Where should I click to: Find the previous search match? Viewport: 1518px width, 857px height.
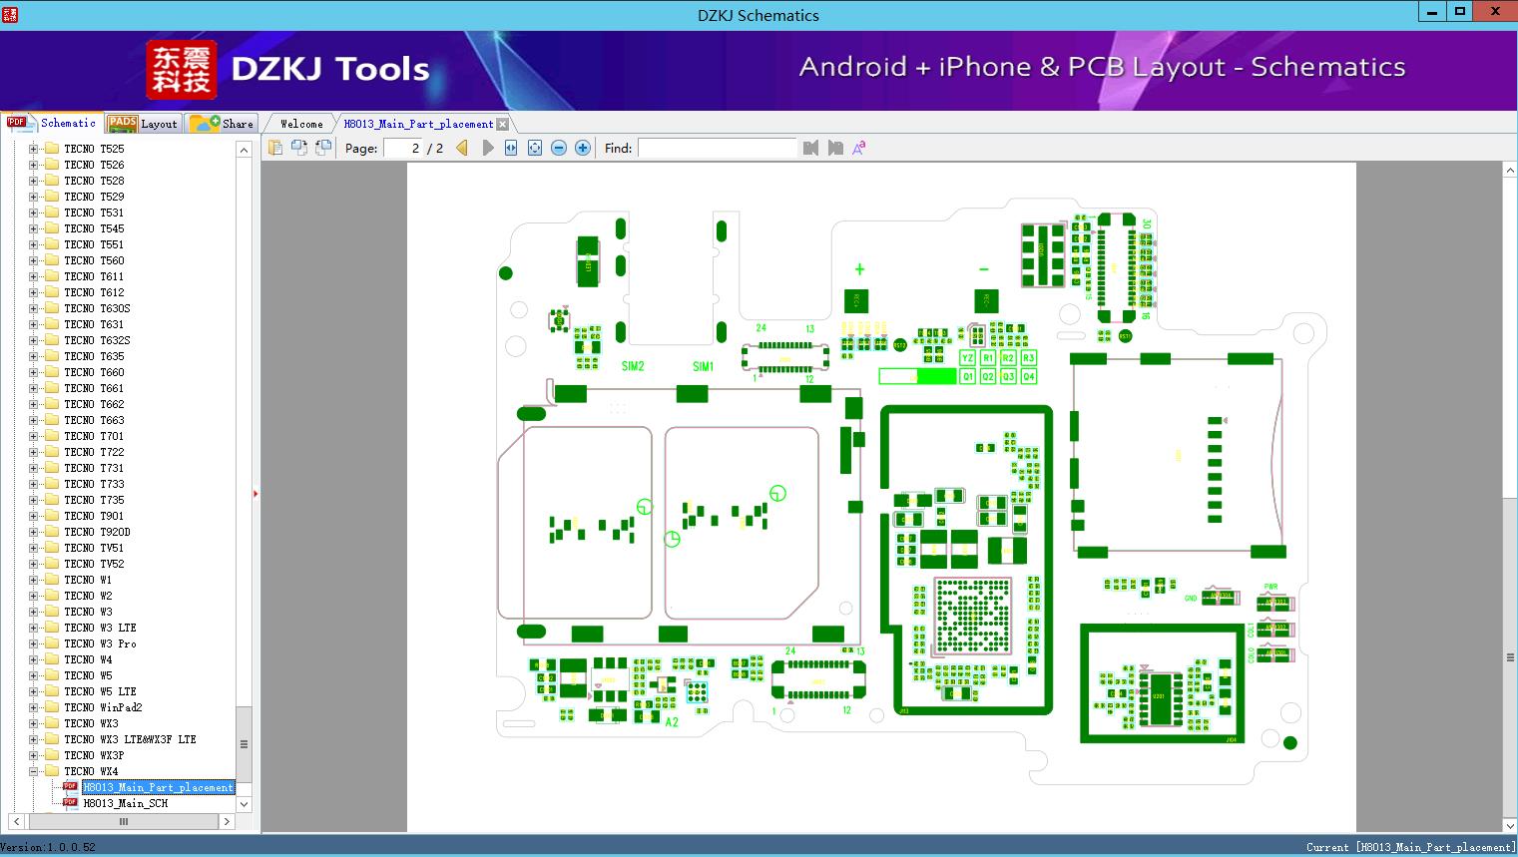[x=810, y=148]
